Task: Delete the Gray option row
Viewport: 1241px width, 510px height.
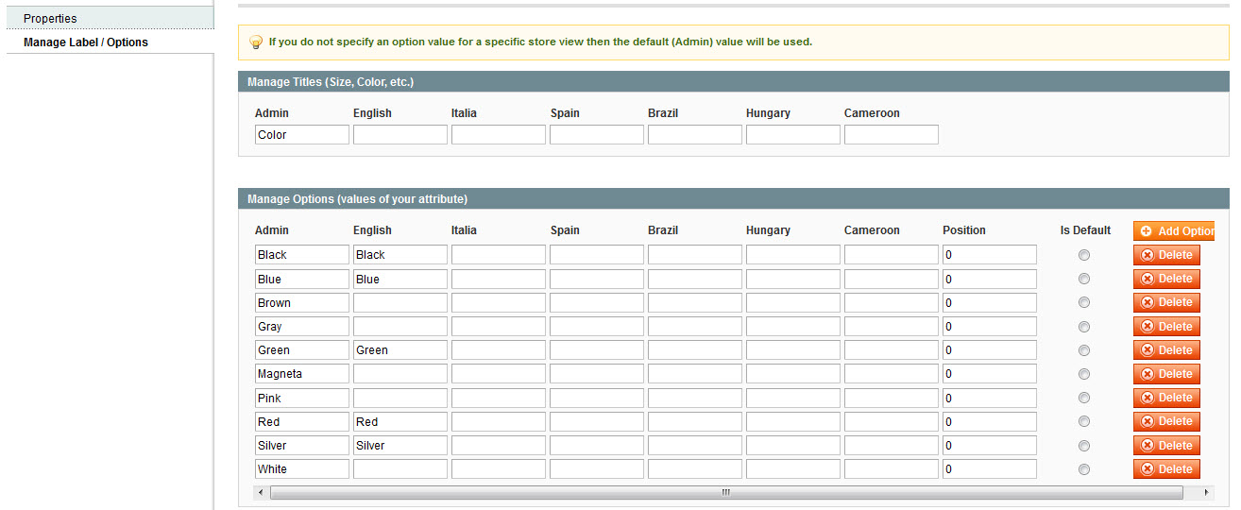Action: (x=1166, y=326)
